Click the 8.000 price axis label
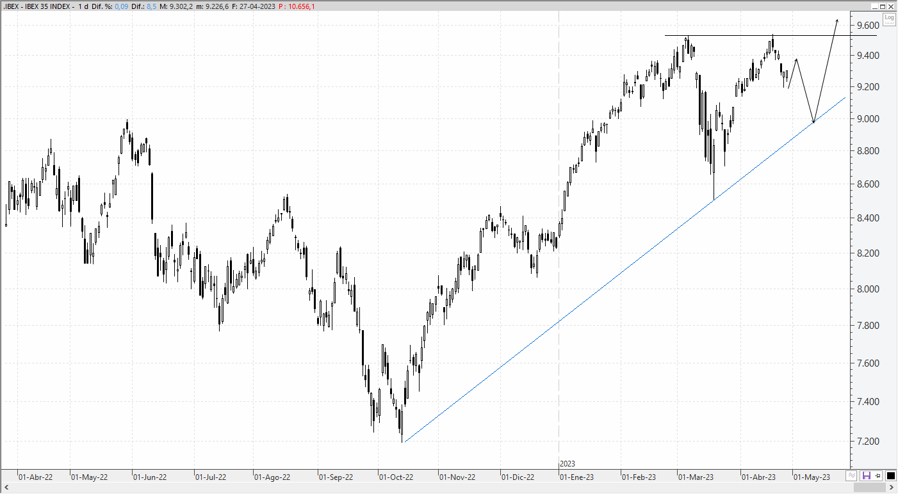The width and height of the screenshot is (898, 494). pyautogui.click(x=868, y=289)
